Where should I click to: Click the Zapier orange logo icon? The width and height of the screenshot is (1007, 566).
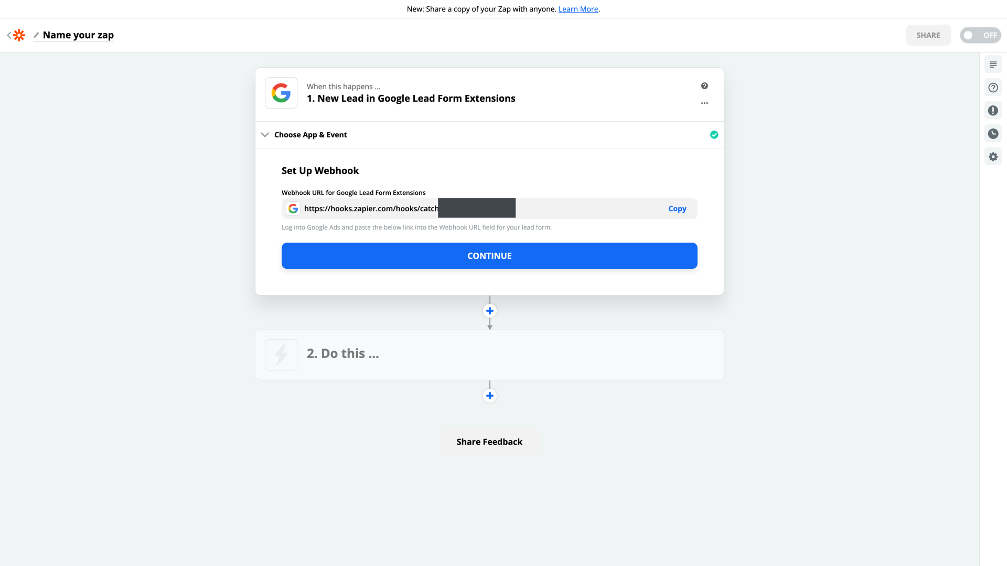[19, 35]
